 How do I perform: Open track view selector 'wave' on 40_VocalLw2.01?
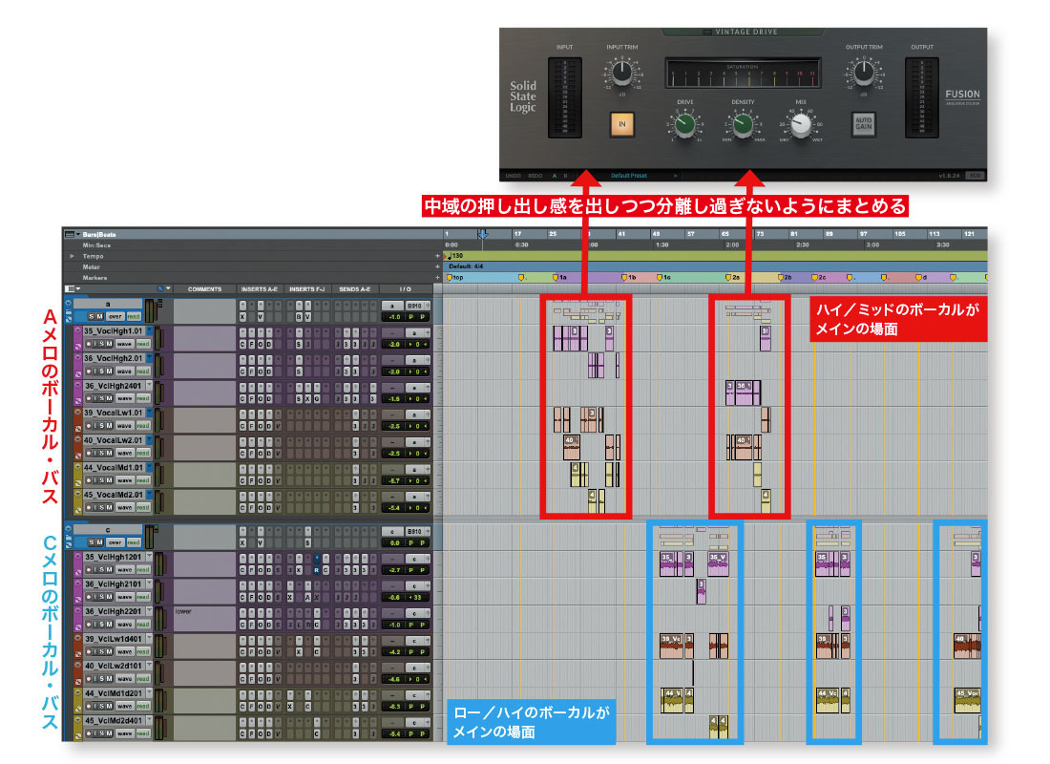124,453
